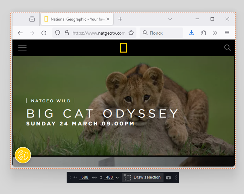The height and width of the screenshot is (194, 244).
Task: Edit the width value 688
Action: 85,177
